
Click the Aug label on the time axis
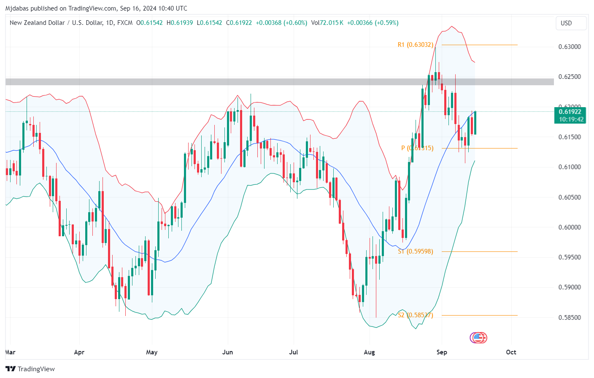pos(369,352)
